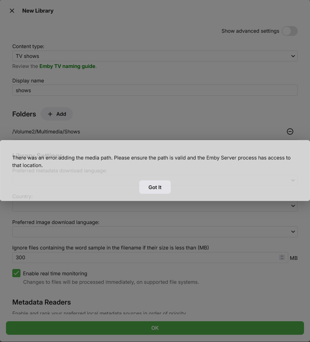
Task: Open the Content type dropdown showing TV shows
Action: click(x=155, y=56)
